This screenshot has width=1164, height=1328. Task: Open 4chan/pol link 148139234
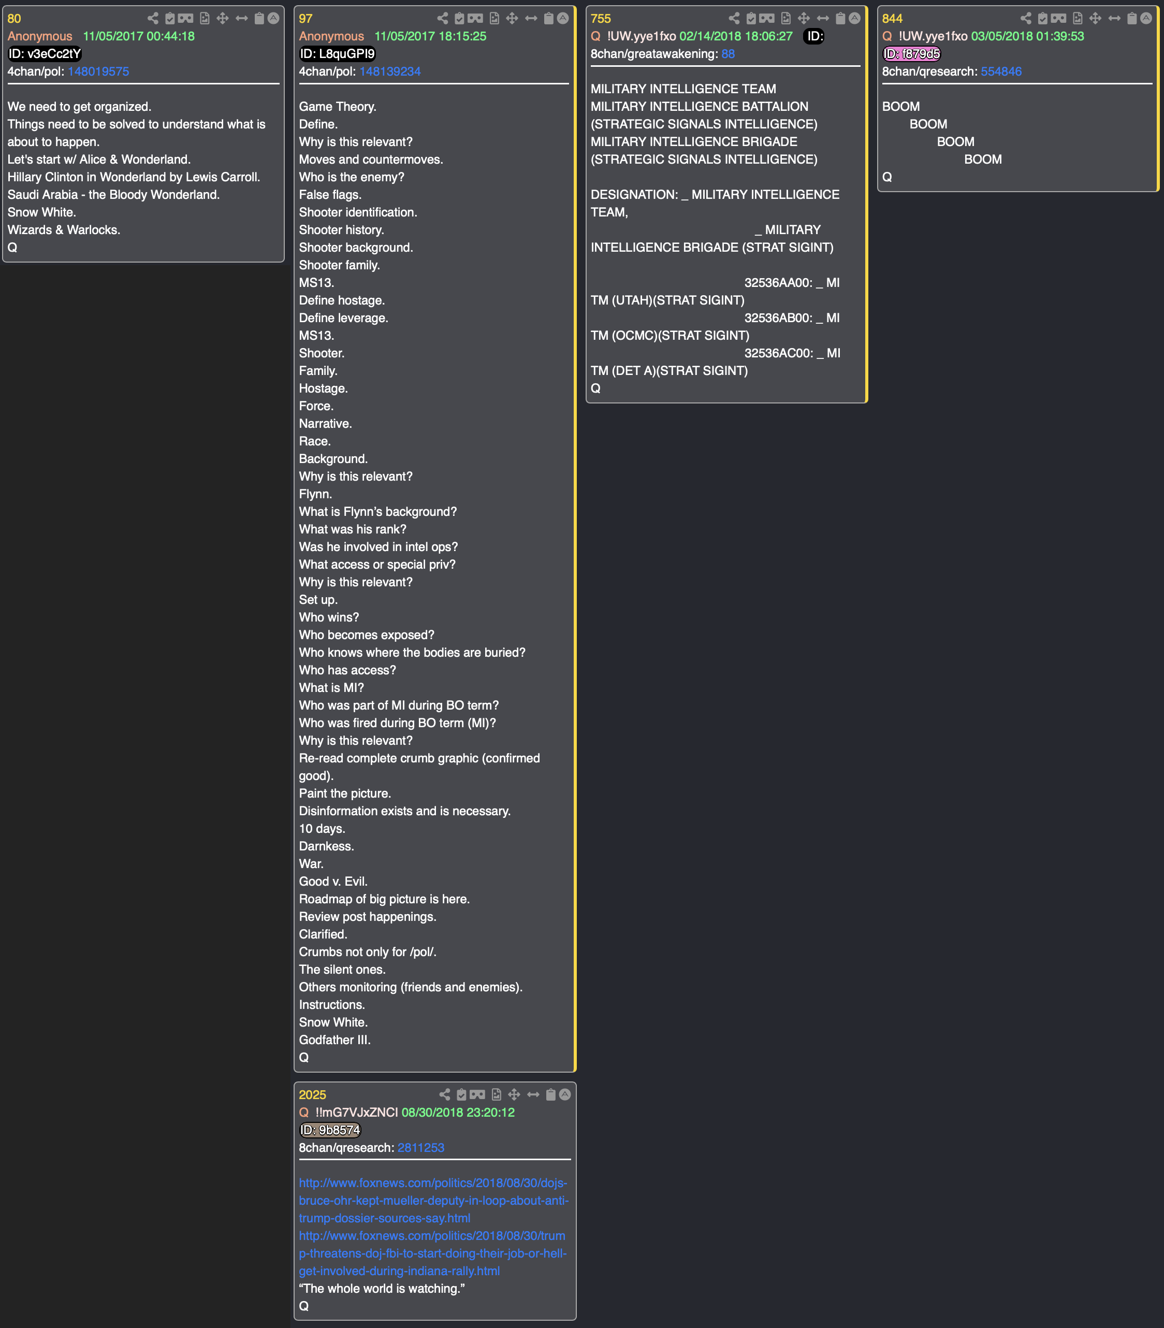[x=390, y=71]
